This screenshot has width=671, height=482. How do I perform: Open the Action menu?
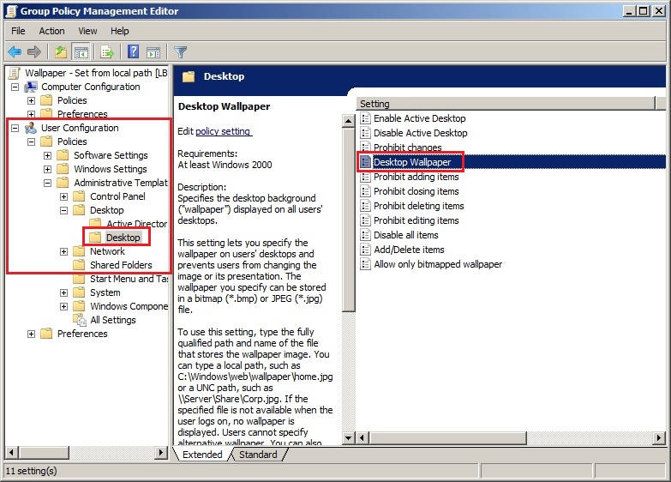[51, 31]
